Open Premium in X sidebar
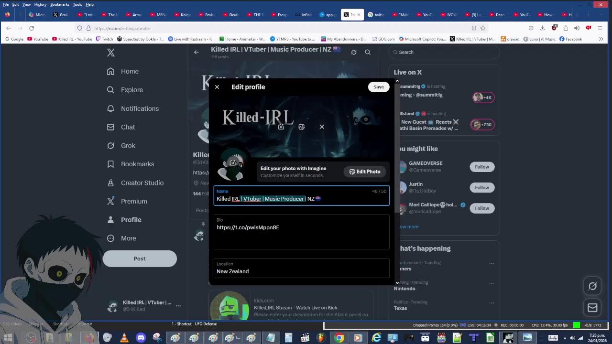This screenshot has height=344, width=612. [x=127, y=201]
